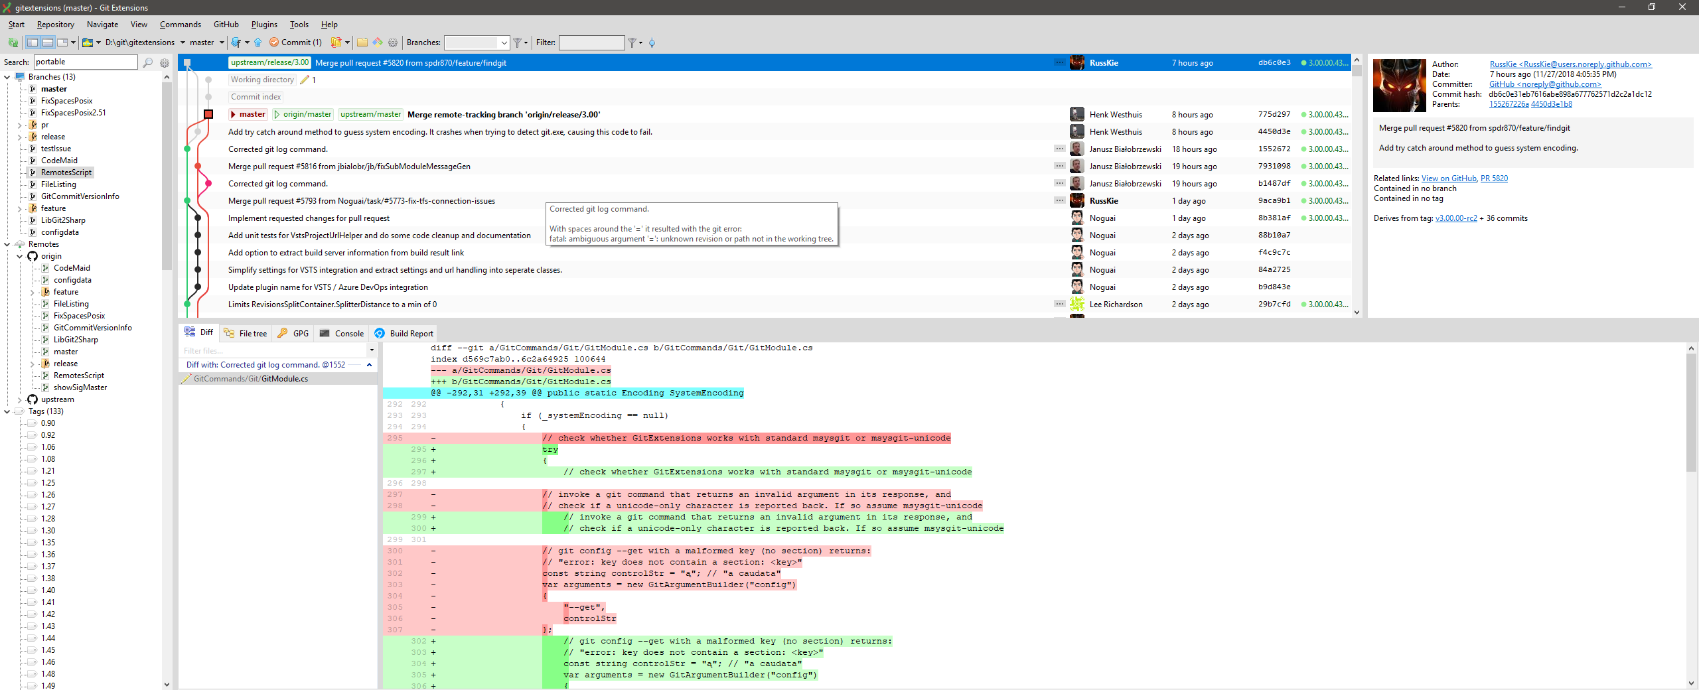Select origin's showSigMaster branch
1699x690 pixels.
pos(80,387)
